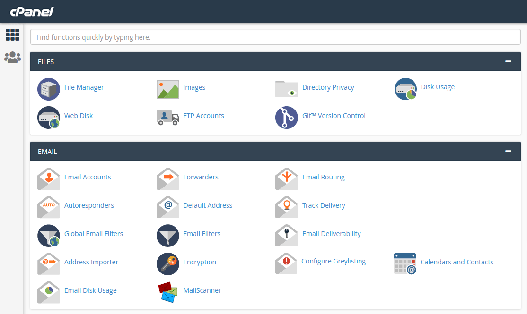This screenshot has height=314, width=527.
Task: Click the Directory Privacy folder icon
Action: point(287,89)
